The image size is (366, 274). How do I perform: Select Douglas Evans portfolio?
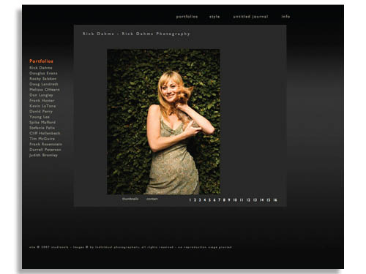coord(43,73)
